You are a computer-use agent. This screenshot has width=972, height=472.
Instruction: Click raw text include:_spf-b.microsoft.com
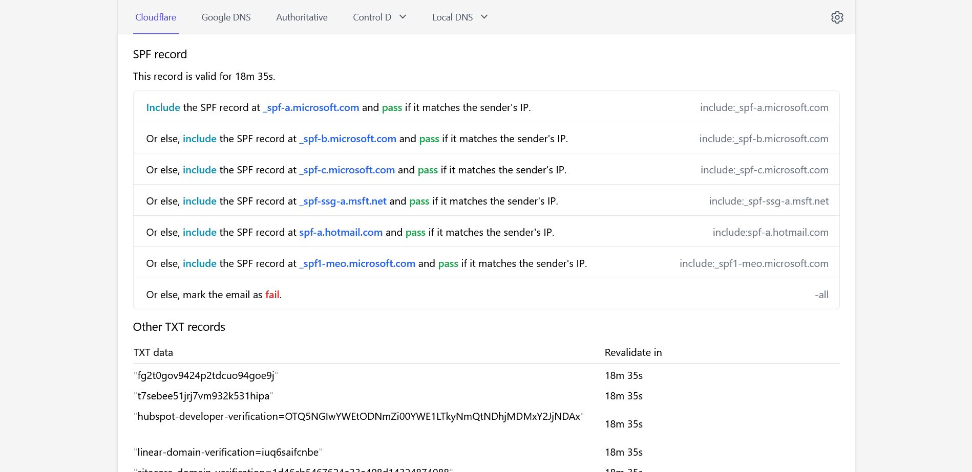coord(764,139)
